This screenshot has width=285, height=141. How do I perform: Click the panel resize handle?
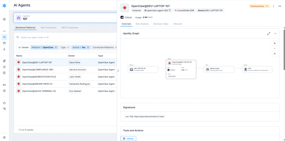(118, 70)
